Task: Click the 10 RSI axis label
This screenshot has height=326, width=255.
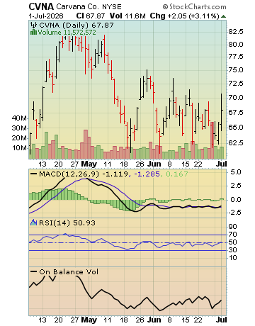Action: click(232, 258)
